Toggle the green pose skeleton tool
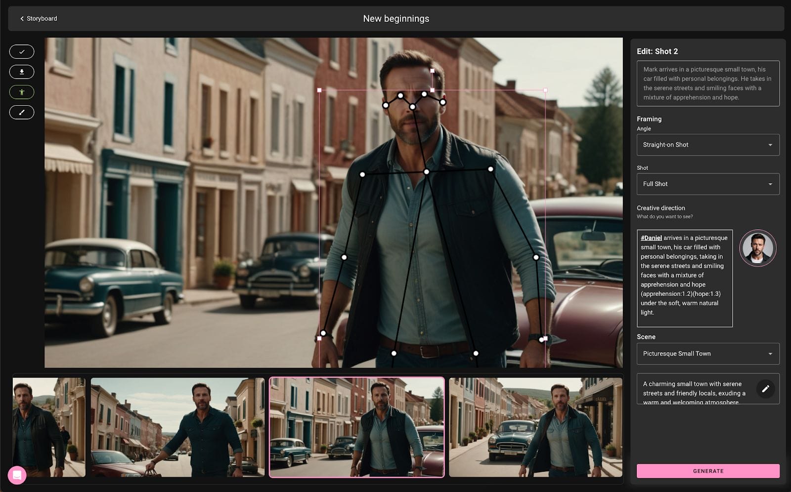The height and width of the screenshot is (492, 791). 22,92
